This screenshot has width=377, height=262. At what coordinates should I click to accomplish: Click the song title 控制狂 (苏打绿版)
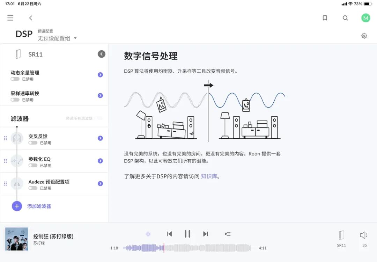coord(53,236)
